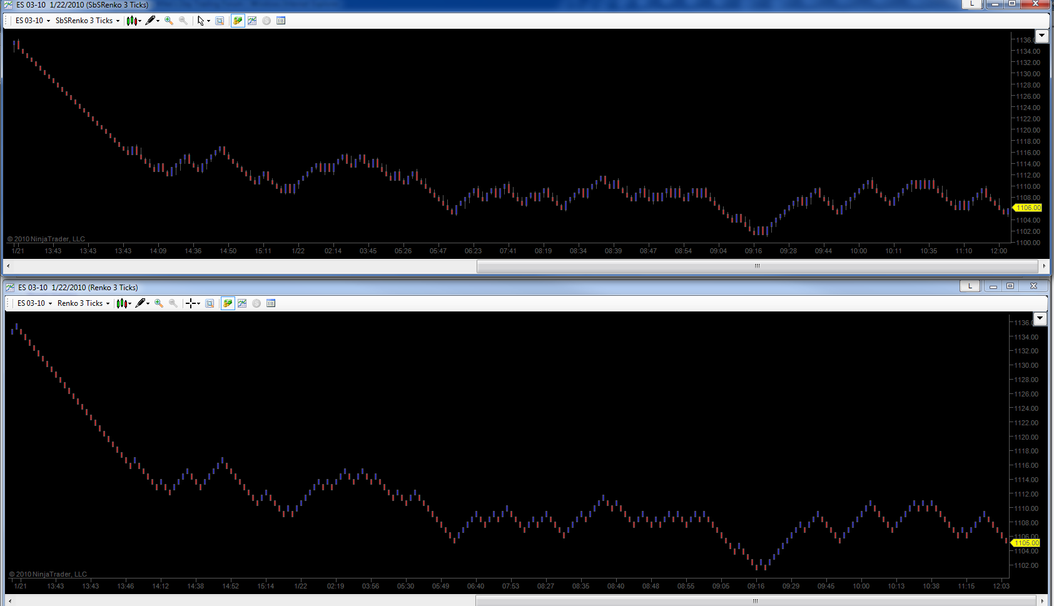Click SbSRenko window title bar text
The width and height of the screenshot is (1054, 606).
(x=83, y=4)
